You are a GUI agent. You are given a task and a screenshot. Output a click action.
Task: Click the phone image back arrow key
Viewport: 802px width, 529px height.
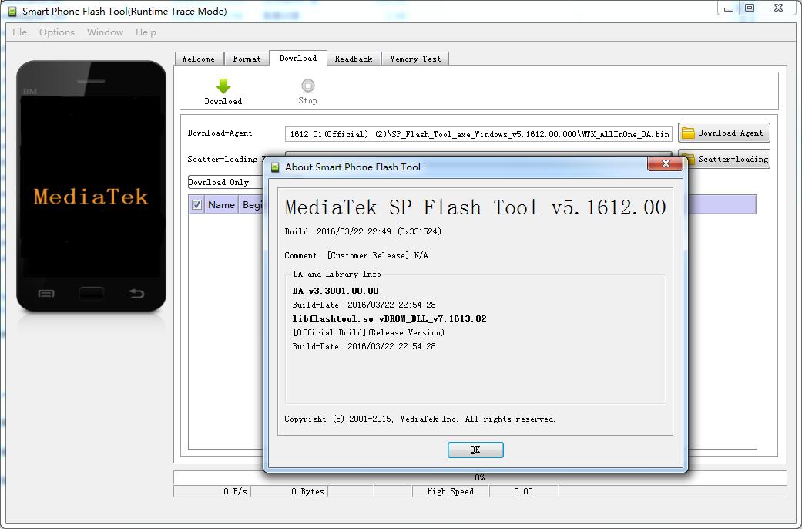pyautogui.click(x=136, y=294)
